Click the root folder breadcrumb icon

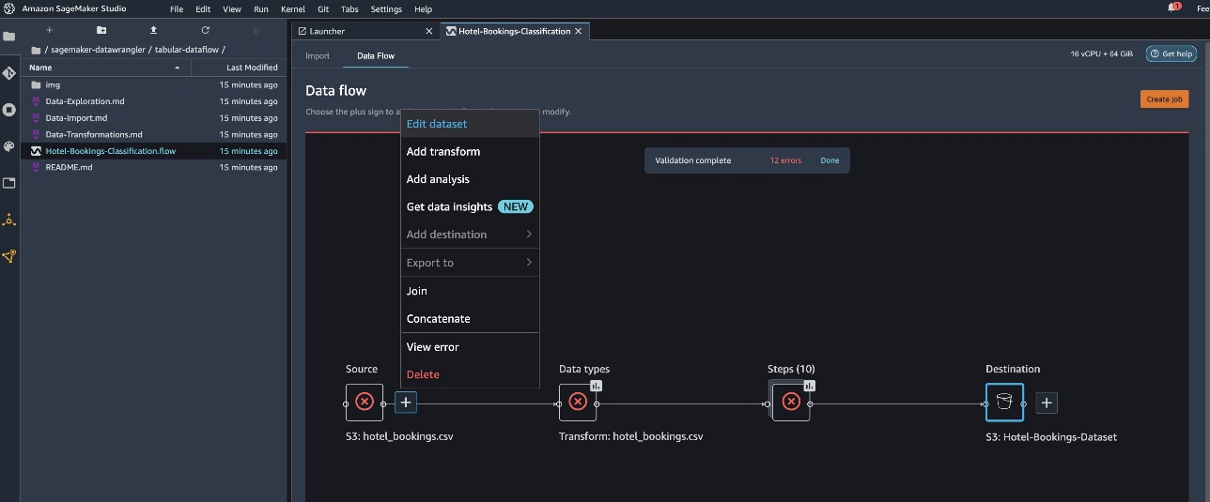click(36, 50)
